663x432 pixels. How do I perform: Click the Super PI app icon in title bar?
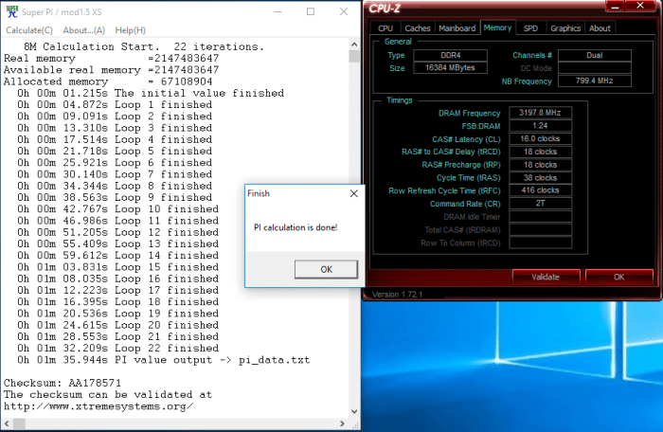pos(11,12)
